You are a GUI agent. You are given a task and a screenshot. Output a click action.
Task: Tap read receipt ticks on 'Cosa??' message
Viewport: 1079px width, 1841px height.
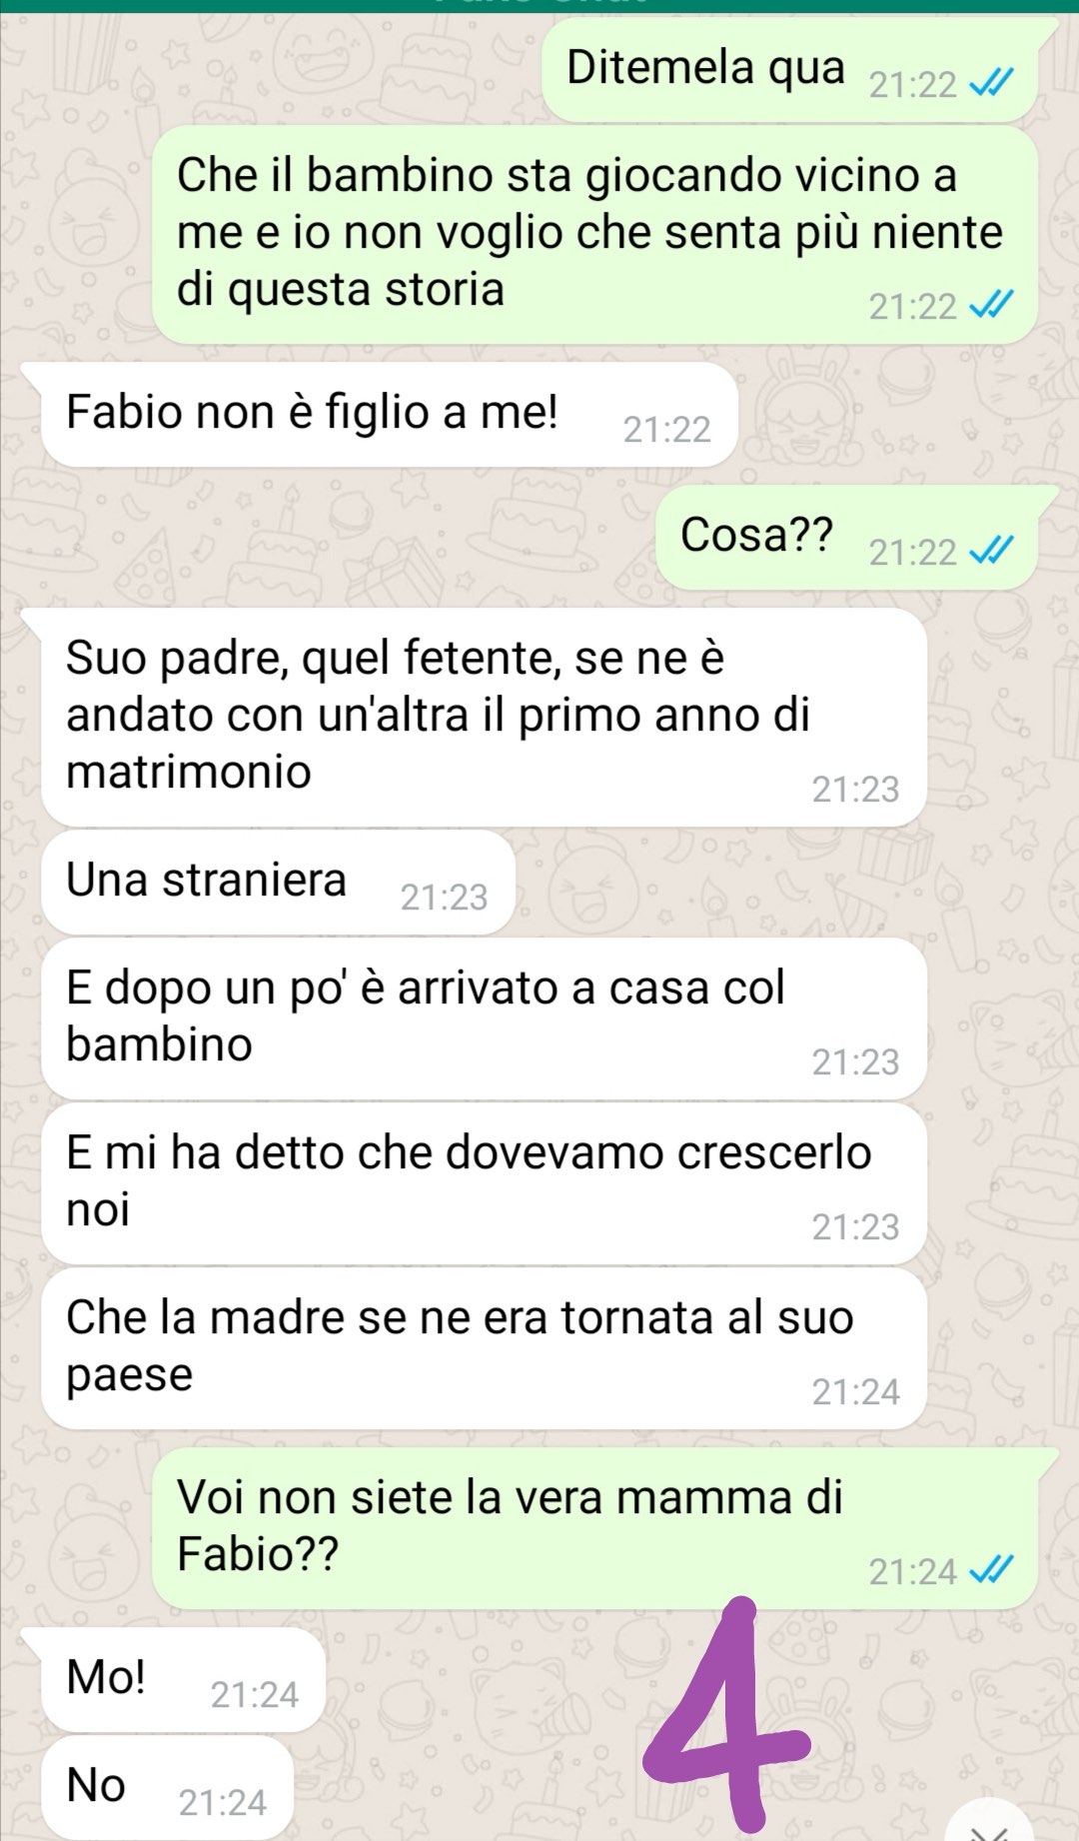991,551
